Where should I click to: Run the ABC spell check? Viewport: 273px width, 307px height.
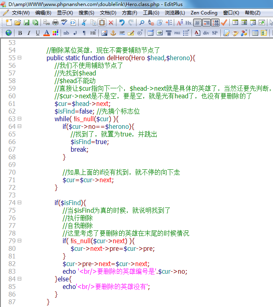tap(64, 23)
